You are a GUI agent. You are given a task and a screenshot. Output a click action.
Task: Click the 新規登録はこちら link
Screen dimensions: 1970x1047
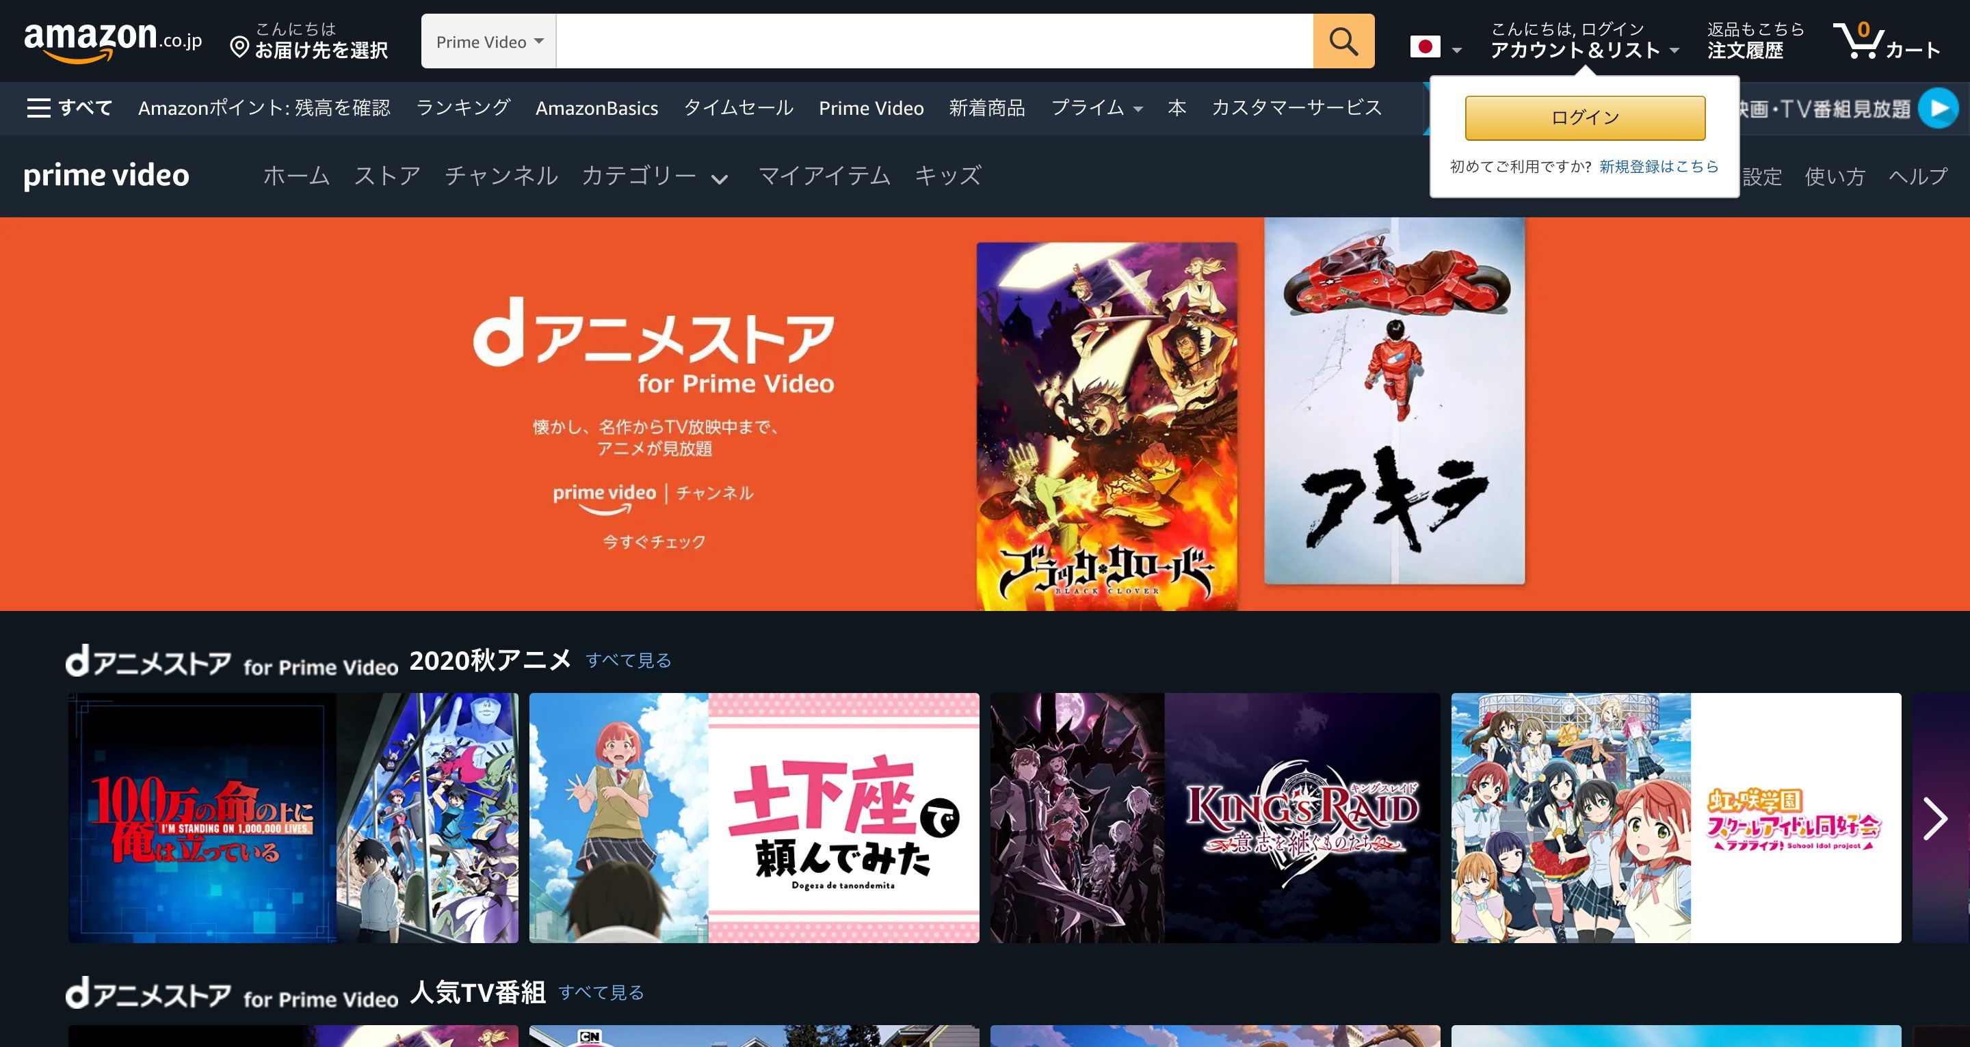coord(1658,166)
